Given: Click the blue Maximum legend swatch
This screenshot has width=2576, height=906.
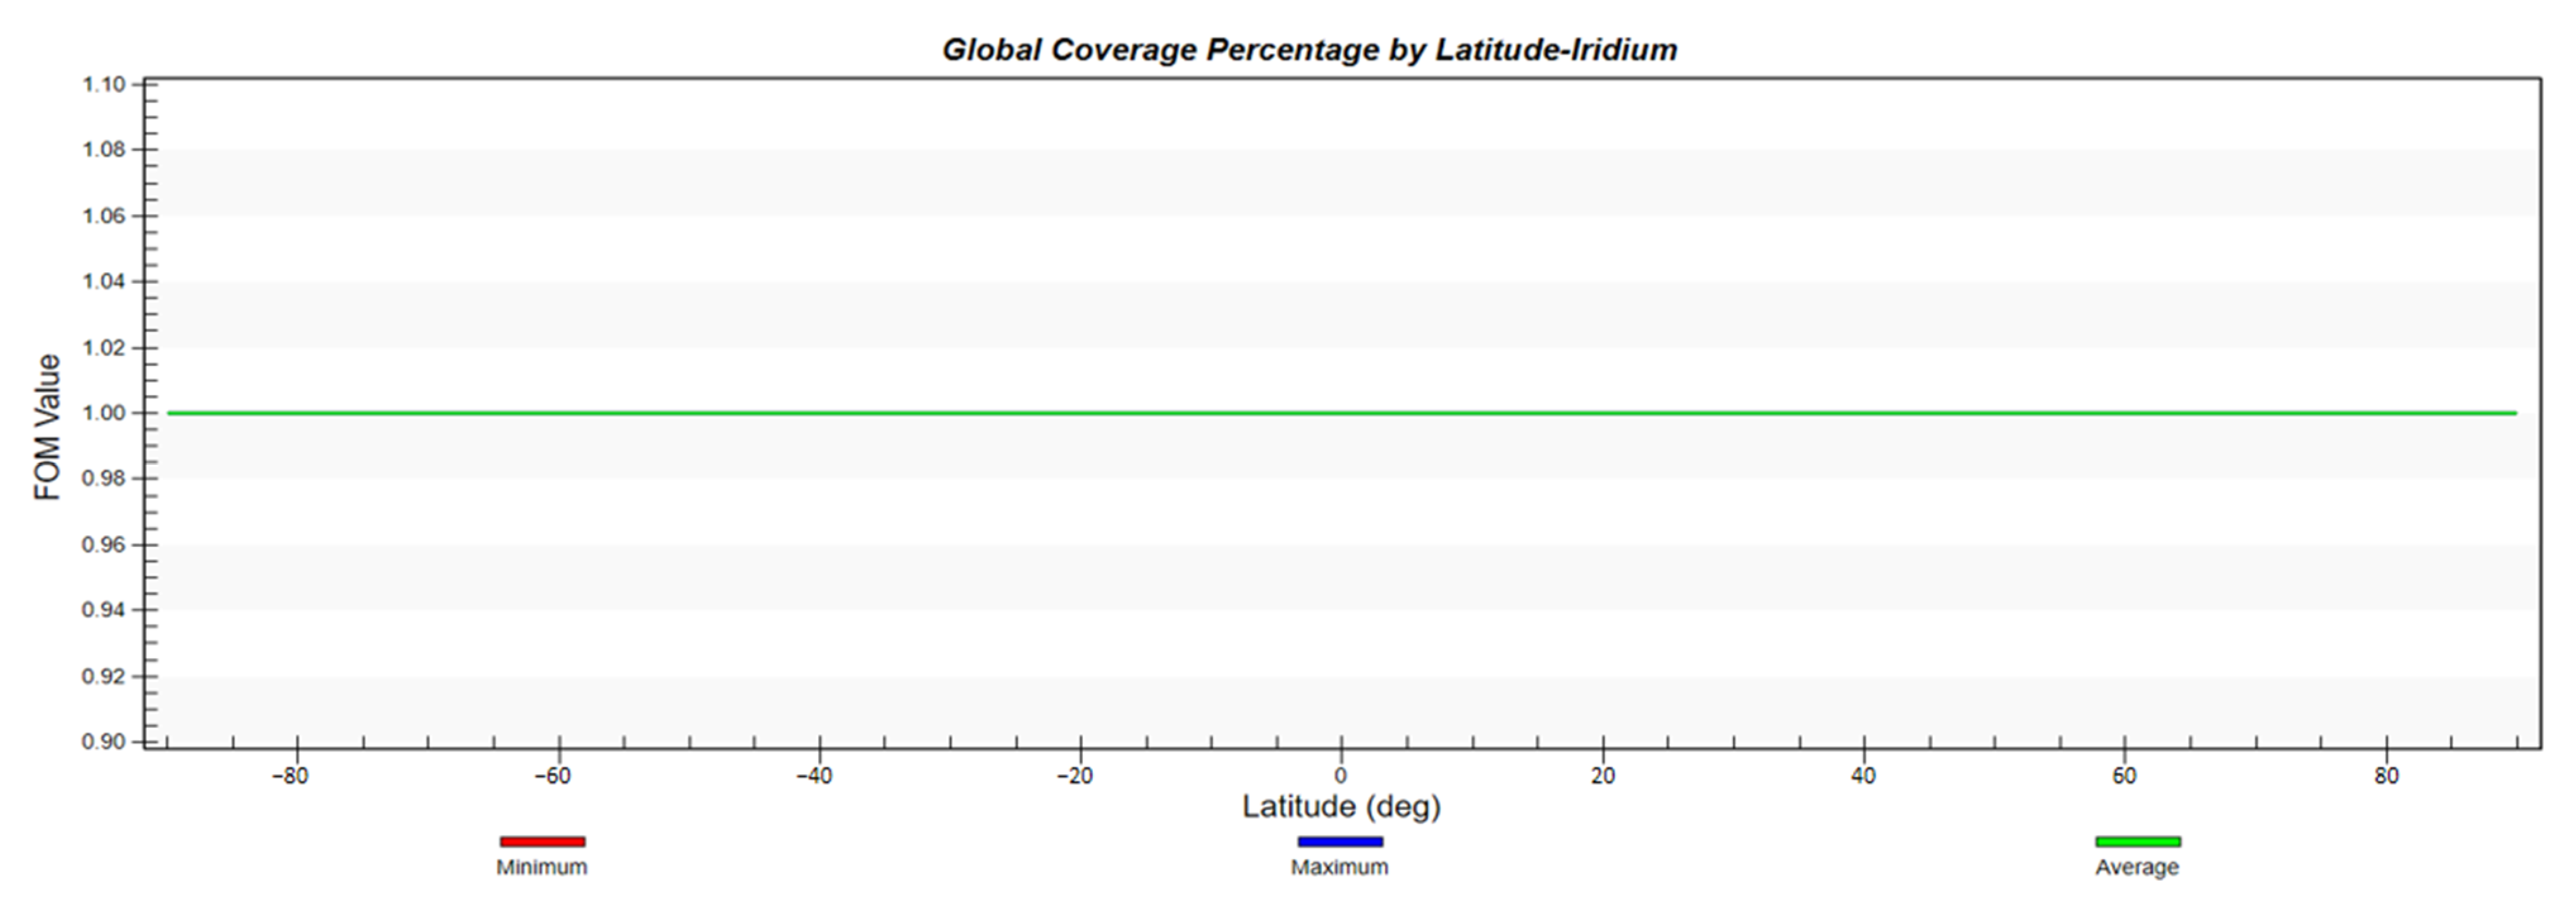Looking at the screenshot, I should pyautogui.click(x=1340, y=842).
